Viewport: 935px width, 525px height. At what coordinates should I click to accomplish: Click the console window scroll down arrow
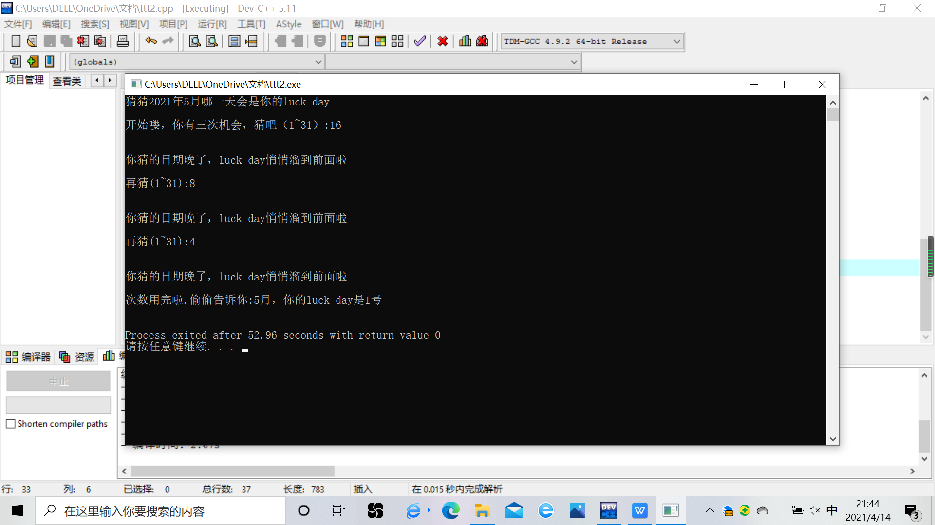coord(833,439)
